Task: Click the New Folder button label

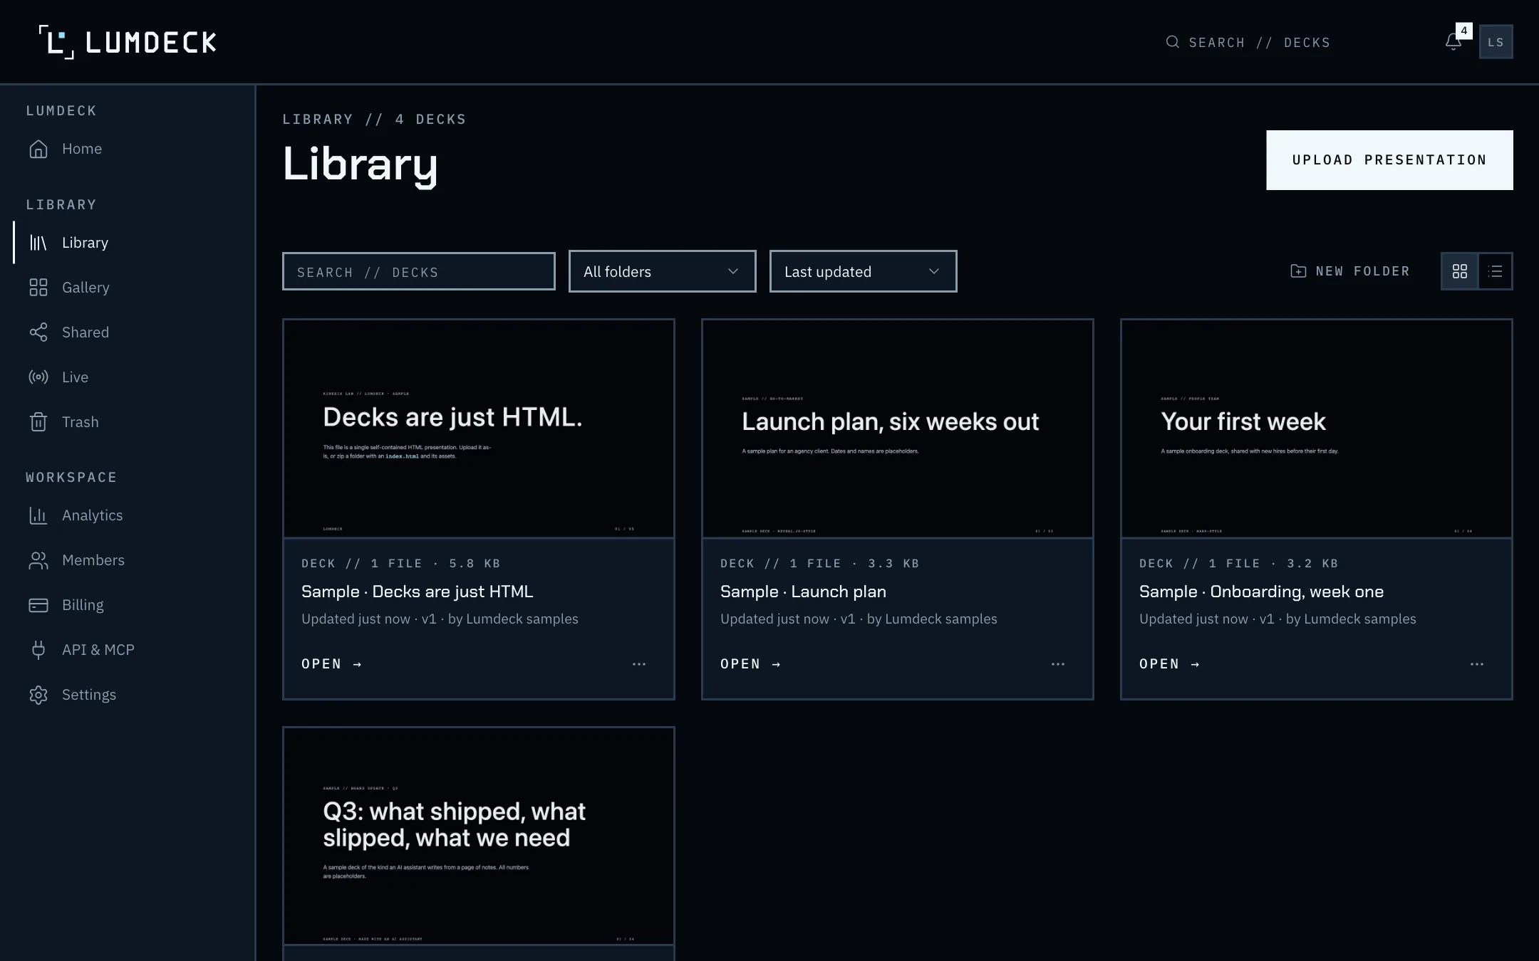Action: (x=1362, y=271)
